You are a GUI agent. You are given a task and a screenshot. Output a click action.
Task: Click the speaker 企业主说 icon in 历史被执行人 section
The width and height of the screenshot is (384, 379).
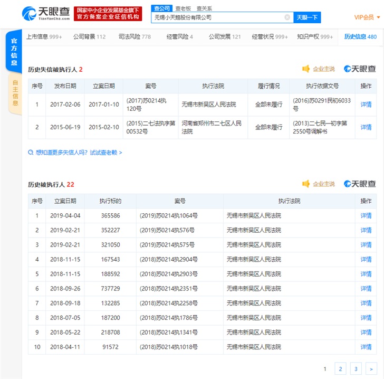point(306,184)
